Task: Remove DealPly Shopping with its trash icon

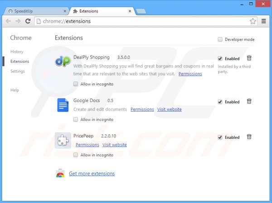Action: 249,58
